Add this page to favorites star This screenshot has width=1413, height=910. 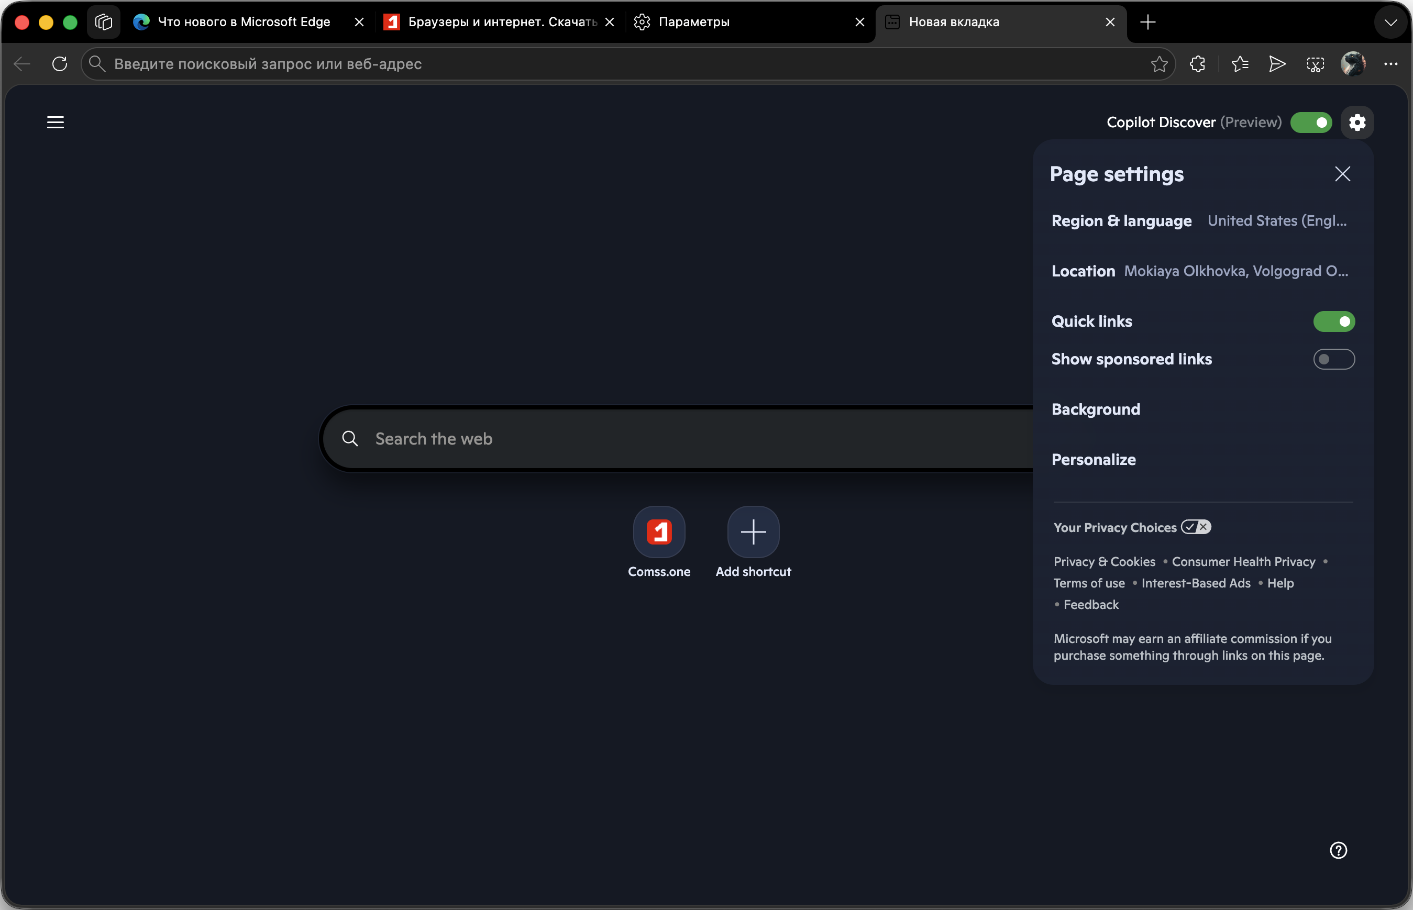(x=1159, y=64)
